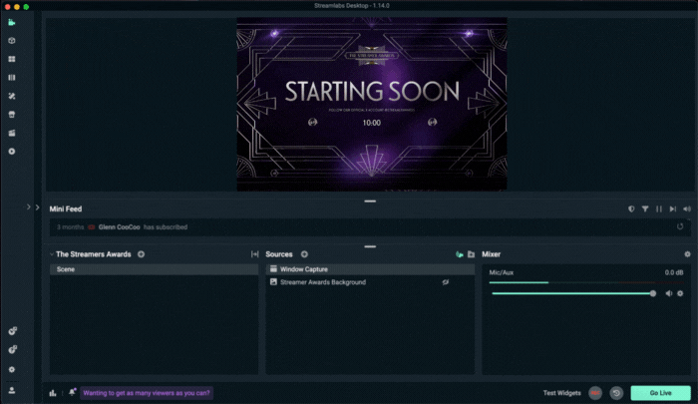This screenshot has height=404, width=698.
Task: Add a new source with plus icon
Action: 304,254
